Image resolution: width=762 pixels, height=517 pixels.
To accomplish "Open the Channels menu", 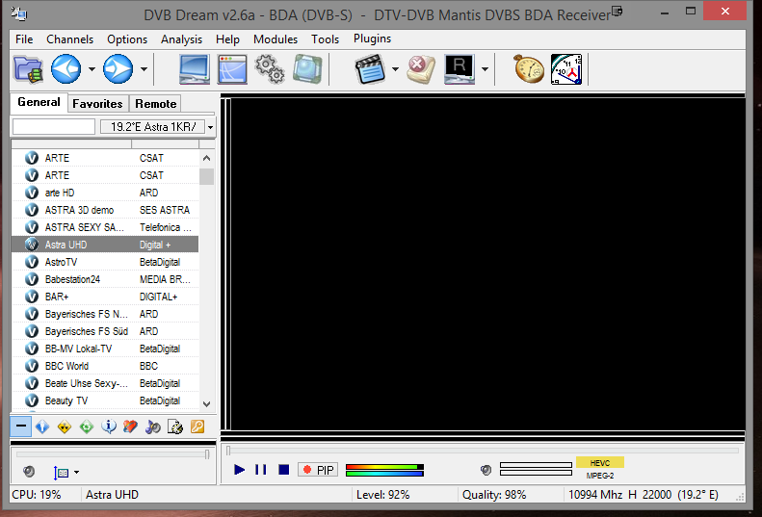I will pyautogui.click(x=70, y=39).
